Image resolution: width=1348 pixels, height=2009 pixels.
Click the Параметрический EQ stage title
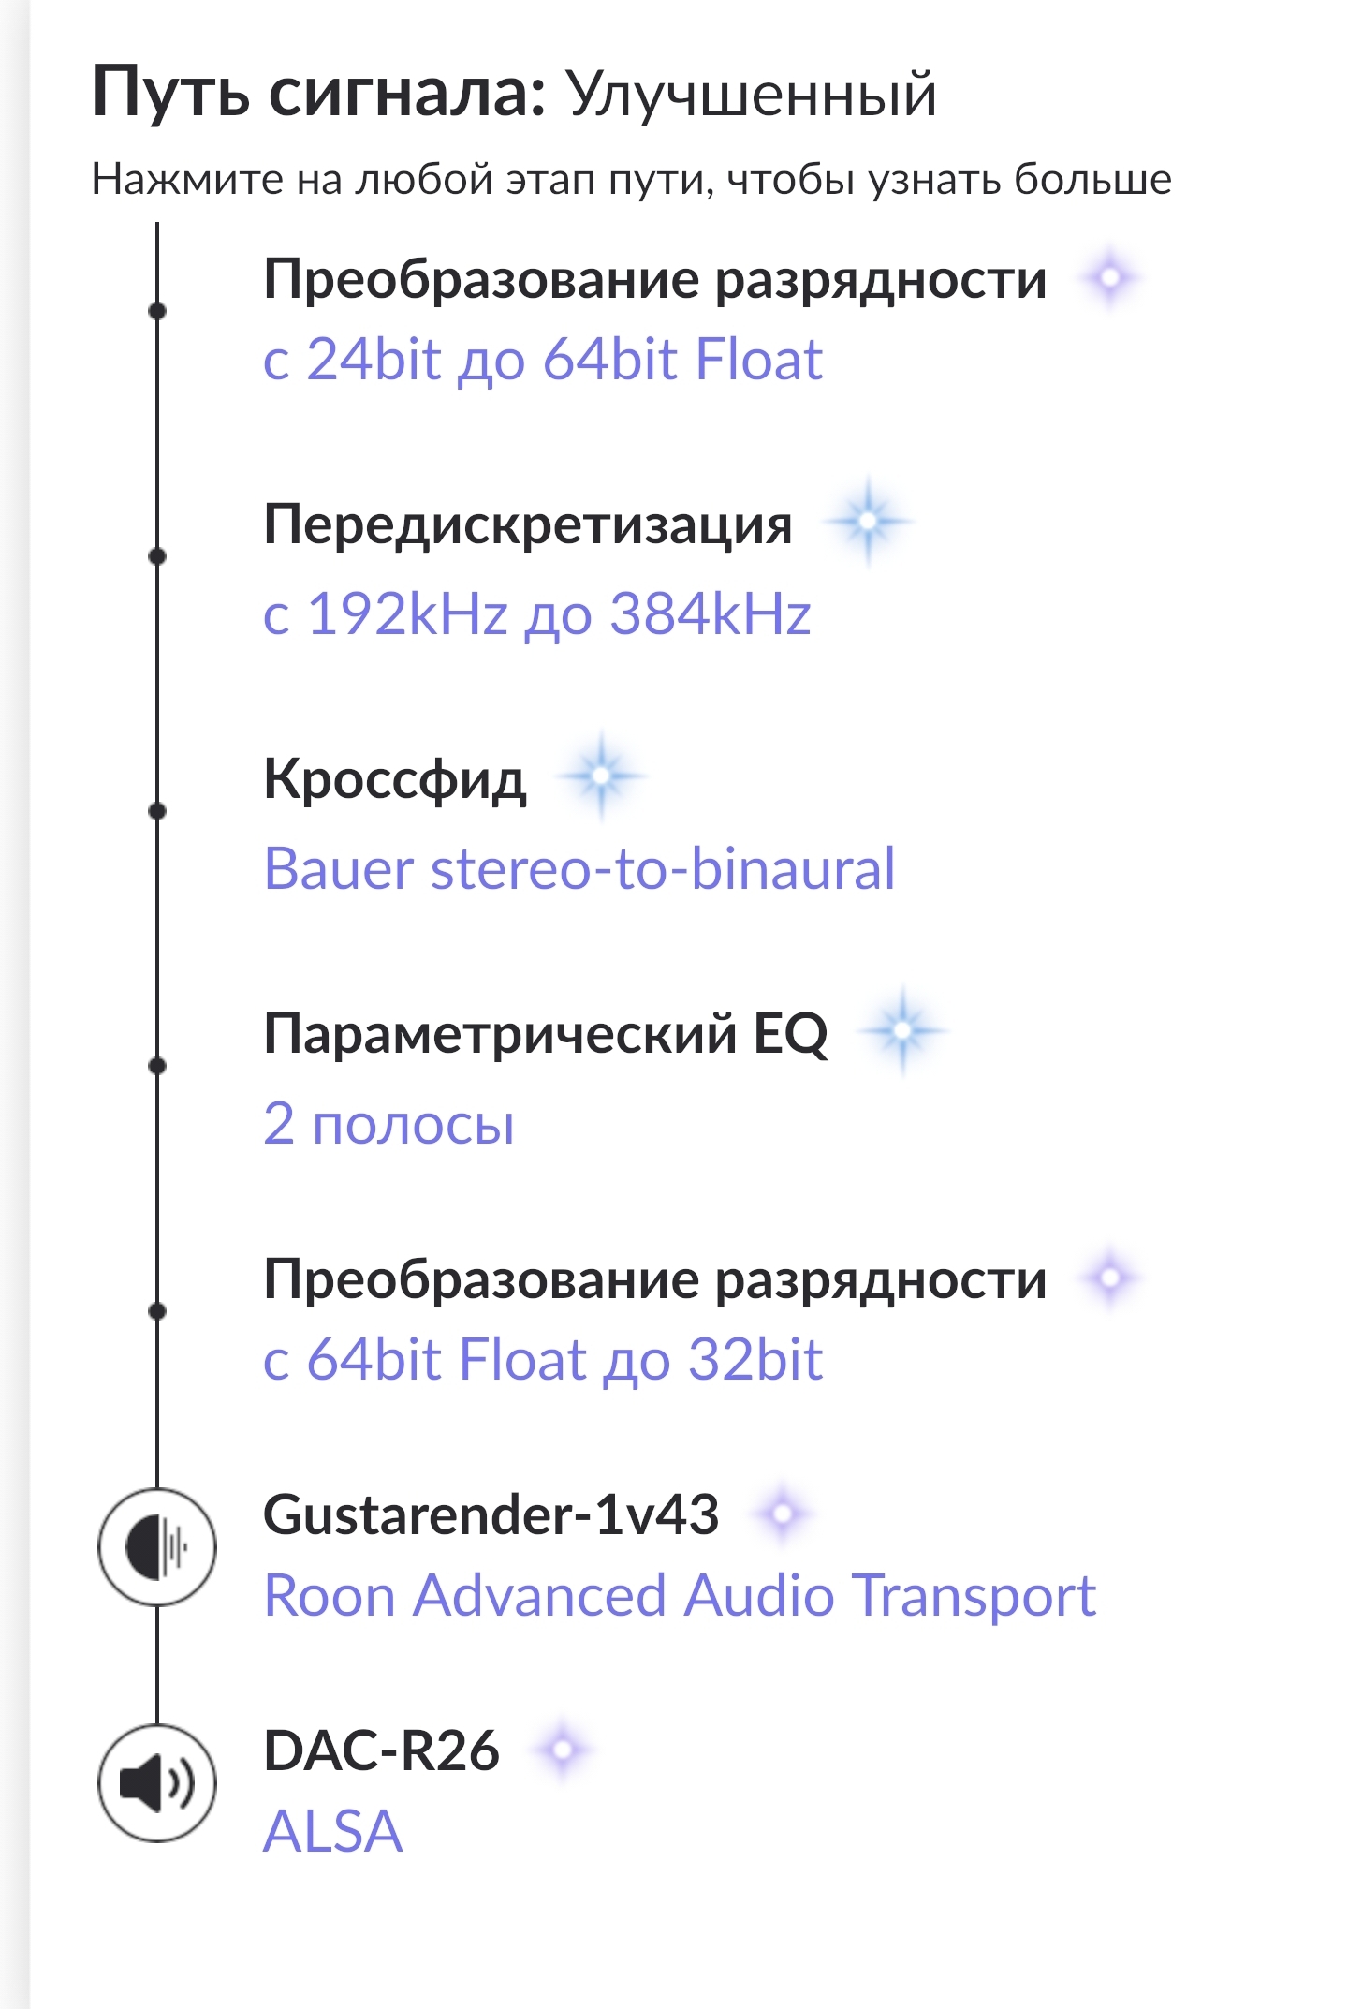pos(546,1033)
